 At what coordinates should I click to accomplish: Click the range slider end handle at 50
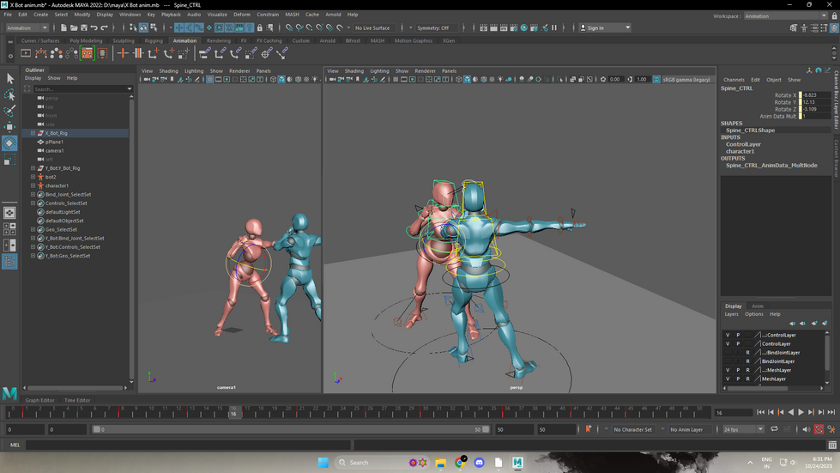[x=486, y=429]
